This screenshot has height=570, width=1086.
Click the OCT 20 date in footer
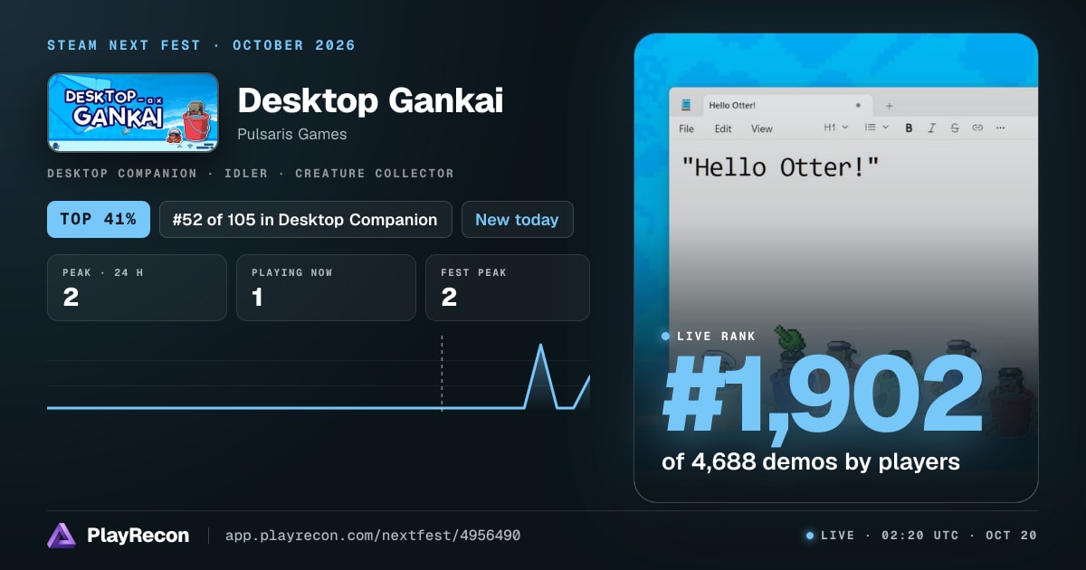tap(1012, 536)
